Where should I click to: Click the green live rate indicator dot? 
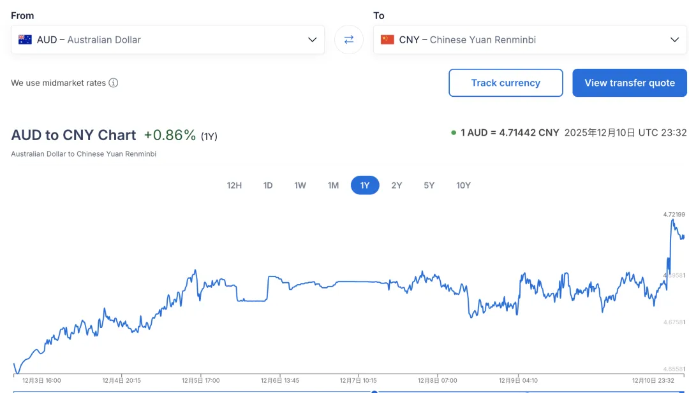coord(452,132)
